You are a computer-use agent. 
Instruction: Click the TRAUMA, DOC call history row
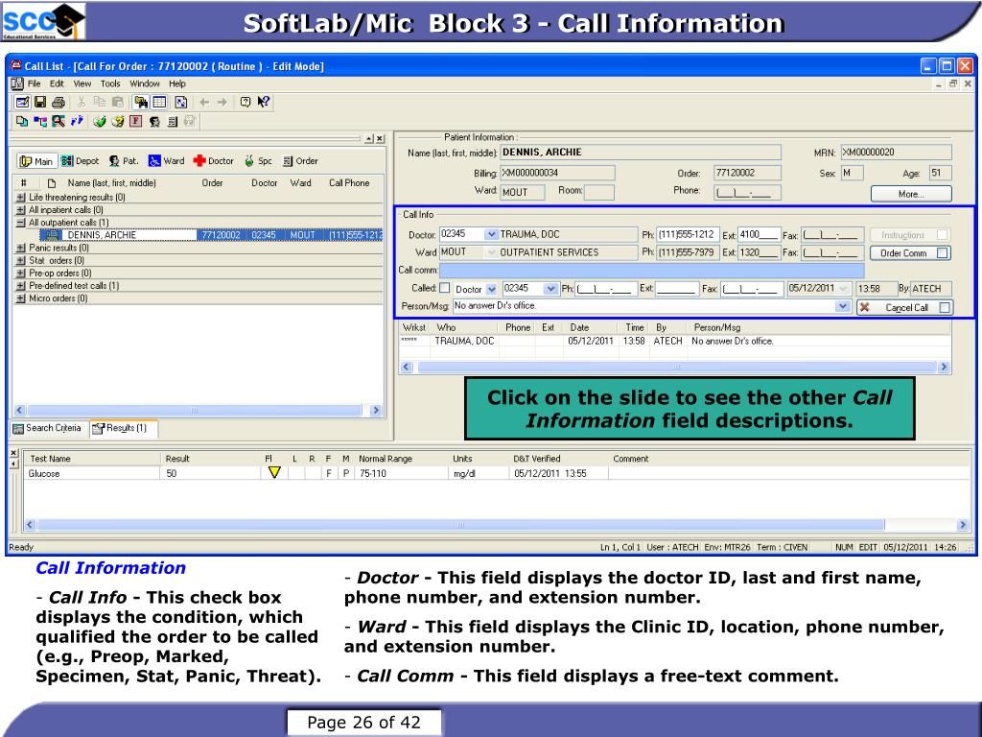675,341
